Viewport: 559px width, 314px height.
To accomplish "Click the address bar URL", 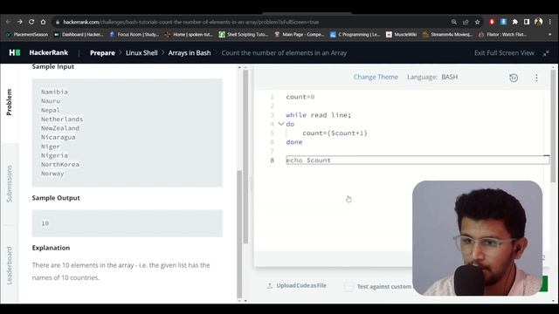I will (x=191, y=22).
